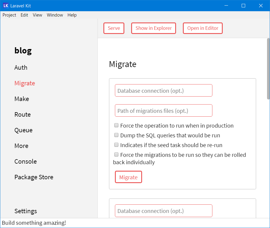This screenshot has width=270, height=228.
Task: Click the Path of migrations files field
Action: coord(163,111)
